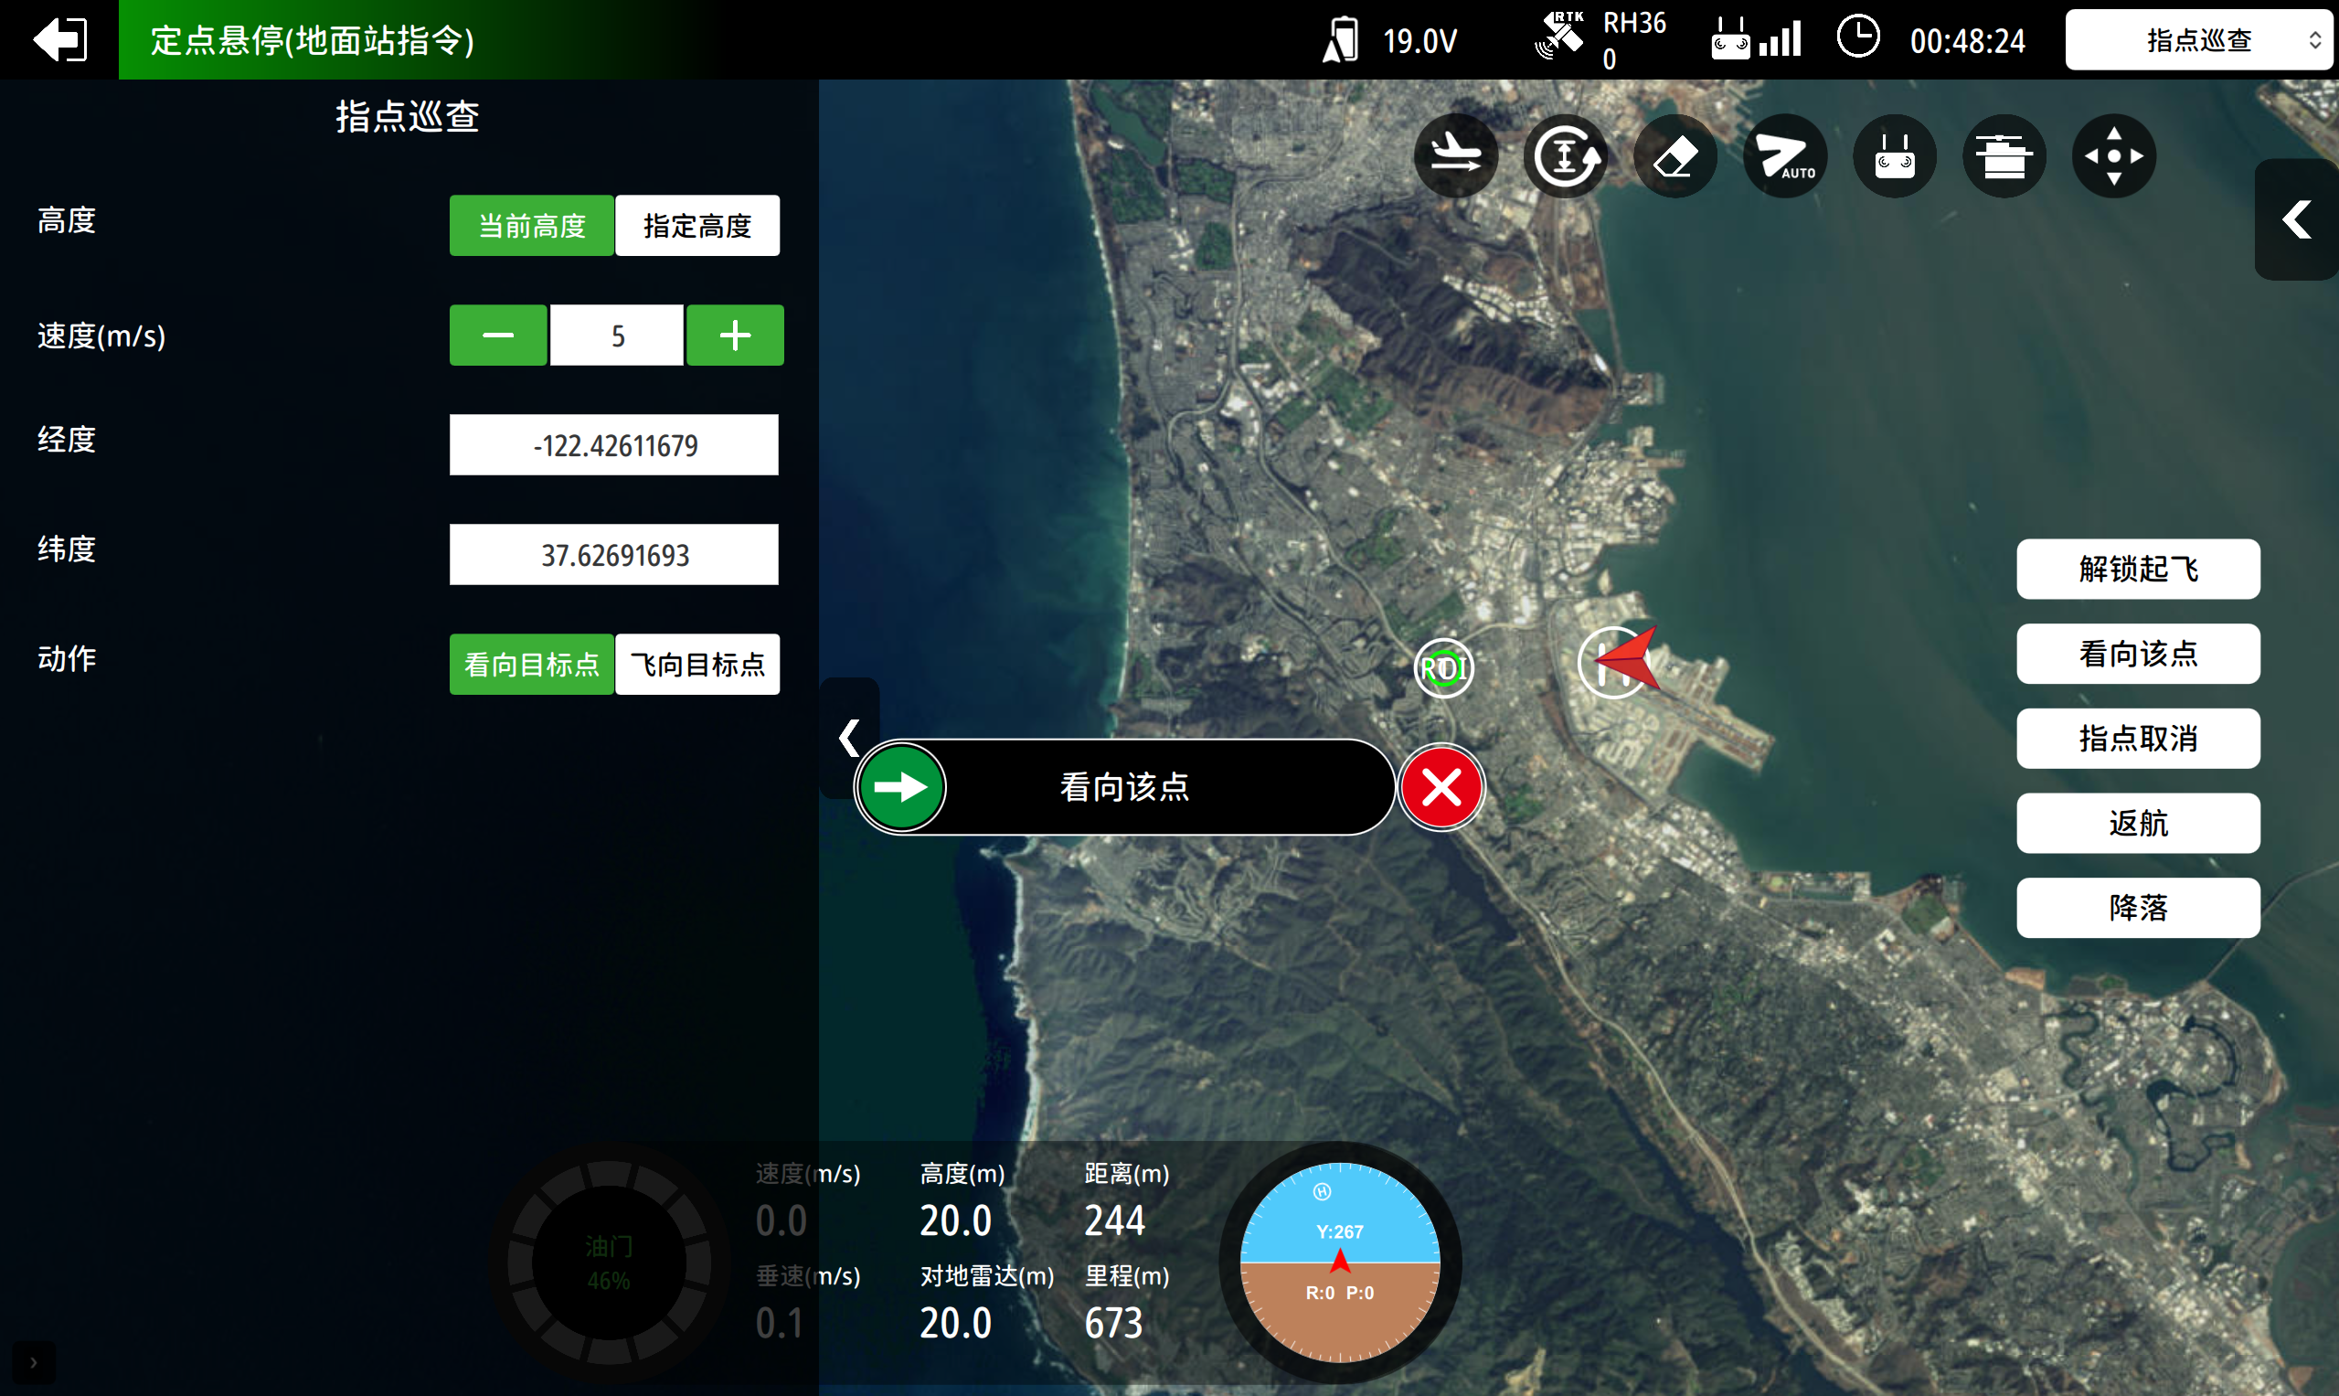Confirm with green arrow 看向该点 button
The height and width of the screenshot is (1396, 2339).
click(902, 786)
